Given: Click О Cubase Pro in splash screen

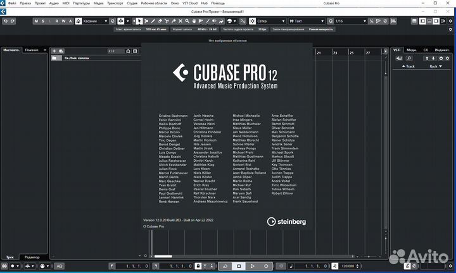Looking at the screenshot, I should tap(153, 226).
